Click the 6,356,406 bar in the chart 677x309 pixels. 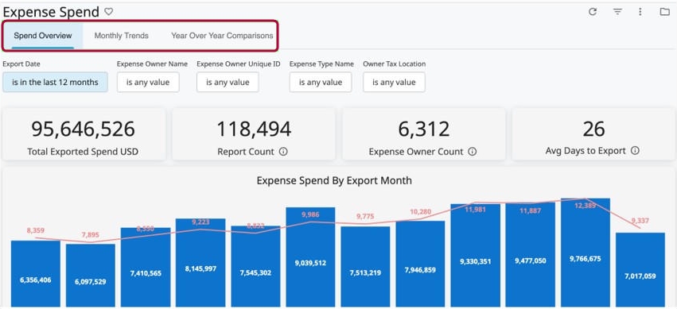click(36, 274)
